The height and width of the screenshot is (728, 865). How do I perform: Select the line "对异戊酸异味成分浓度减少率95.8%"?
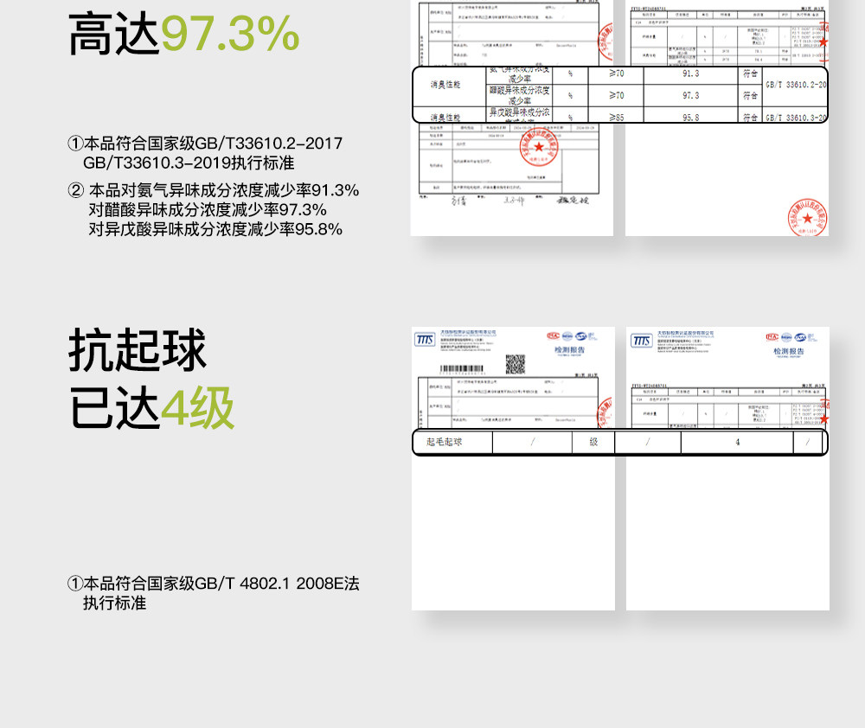coord(215,229)
